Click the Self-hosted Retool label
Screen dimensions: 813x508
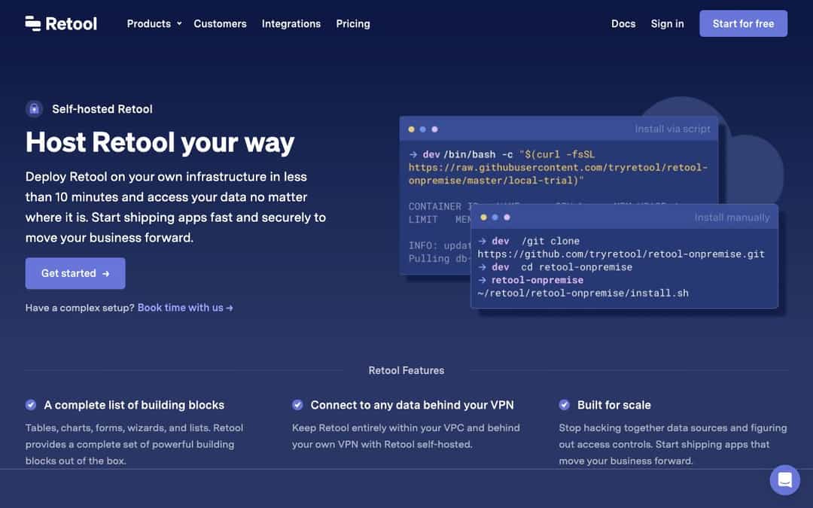coord(102,109)
